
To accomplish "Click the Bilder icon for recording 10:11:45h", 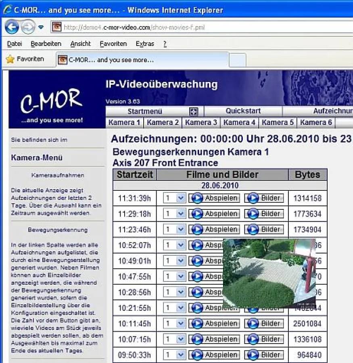I will click(254, 323).
